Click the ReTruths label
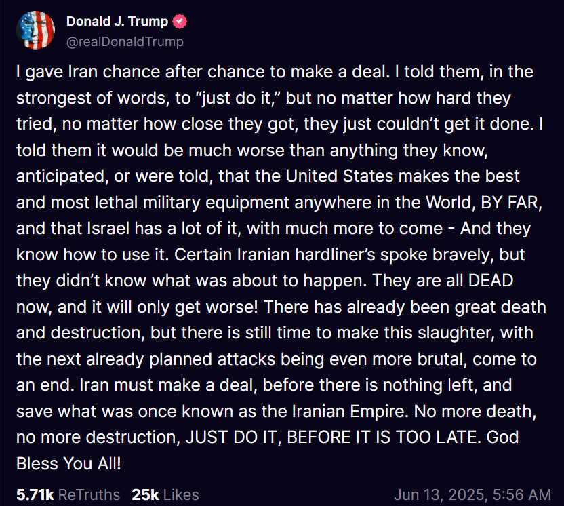 click(89, 495)
